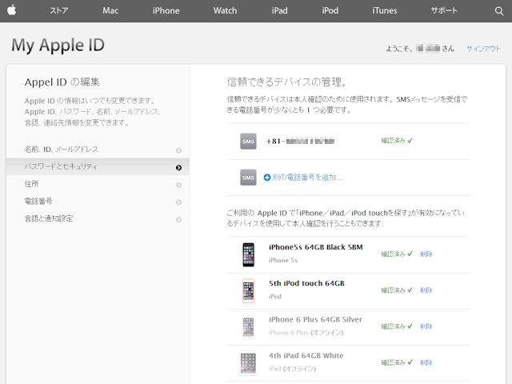Click 確認済み status for 4th iPad

point(397,362)
